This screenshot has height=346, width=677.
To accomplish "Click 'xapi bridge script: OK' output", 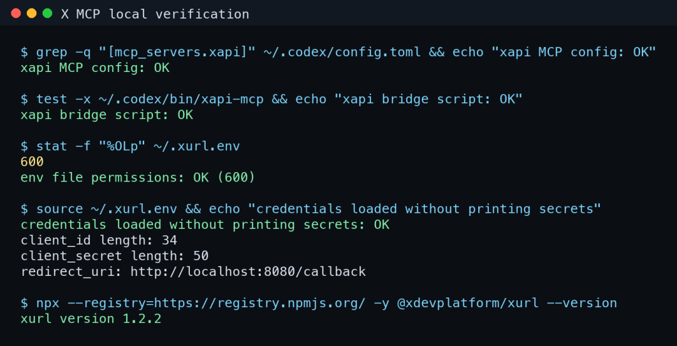I will 107,115.
